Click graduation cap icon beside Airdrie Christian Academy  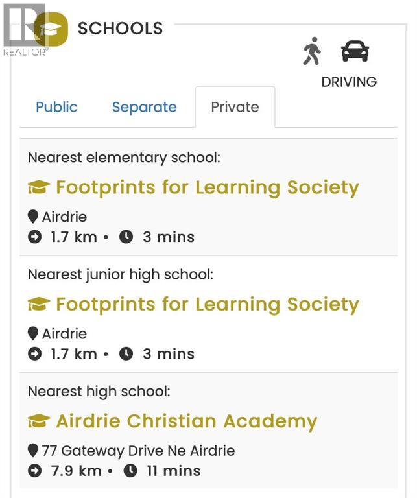point(39,421)
